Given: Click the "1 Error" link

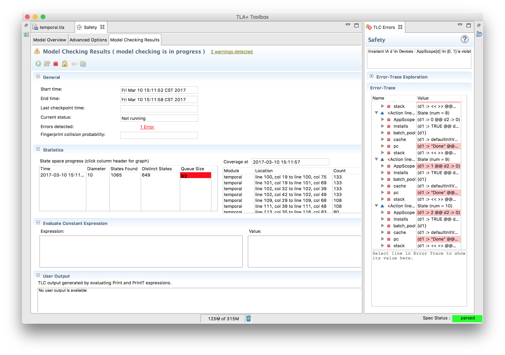Looking at the screenshot, I should tap(147, 127).
